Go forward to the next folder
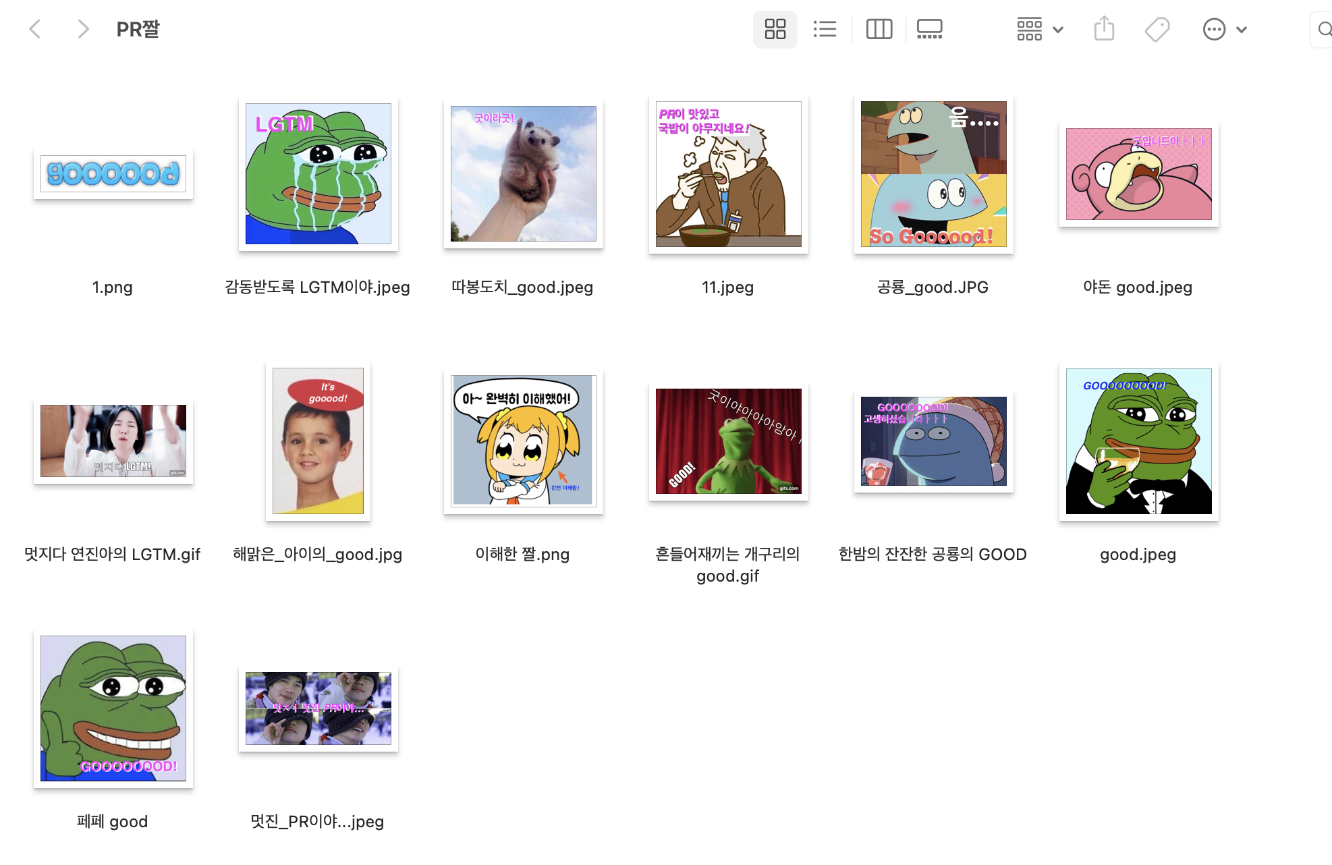 [x=82, y=29]
